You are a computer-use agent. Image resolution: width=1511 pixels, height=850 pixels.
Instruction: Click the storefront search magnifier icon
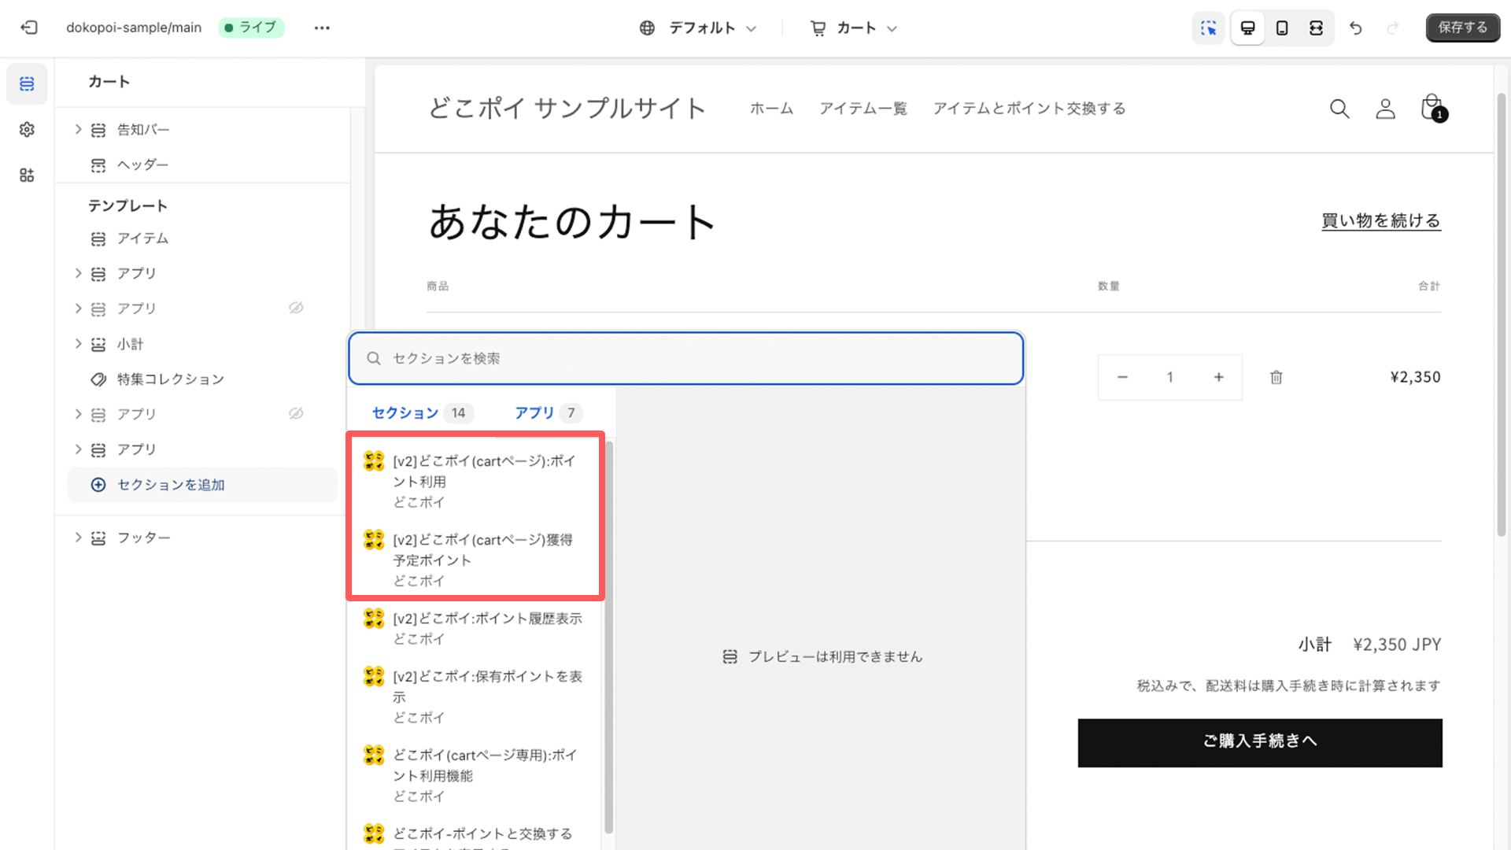[x=1339, y=109]
